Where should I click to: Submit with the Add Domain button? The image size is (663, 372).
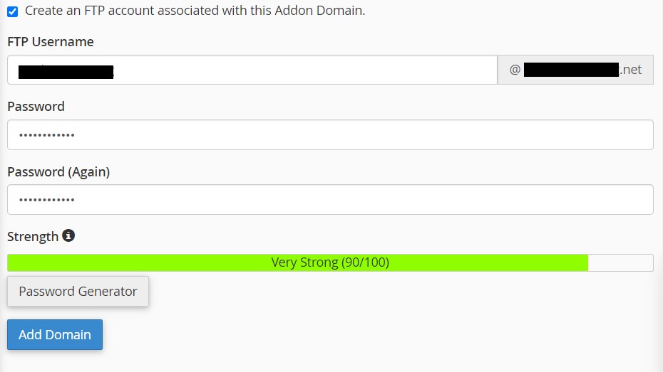click(x=55, y=334)
